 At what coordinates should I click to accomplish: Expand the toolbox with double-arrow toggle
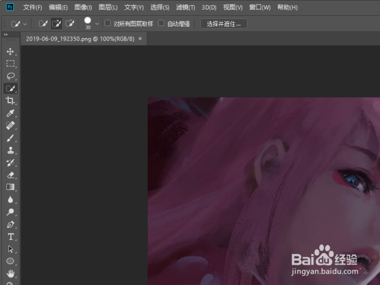pos(6,35)
